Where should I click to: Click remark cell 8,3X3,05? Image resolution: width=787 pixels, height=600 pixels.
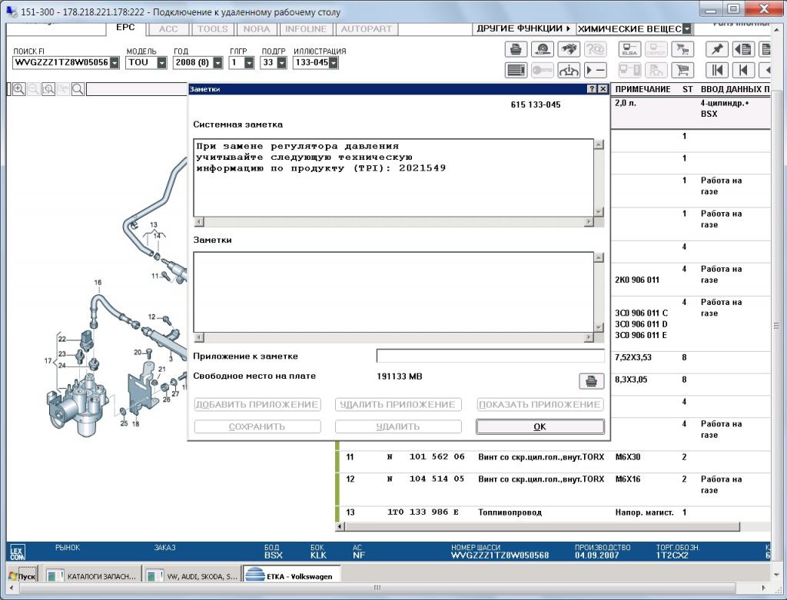tap(631, 380)
